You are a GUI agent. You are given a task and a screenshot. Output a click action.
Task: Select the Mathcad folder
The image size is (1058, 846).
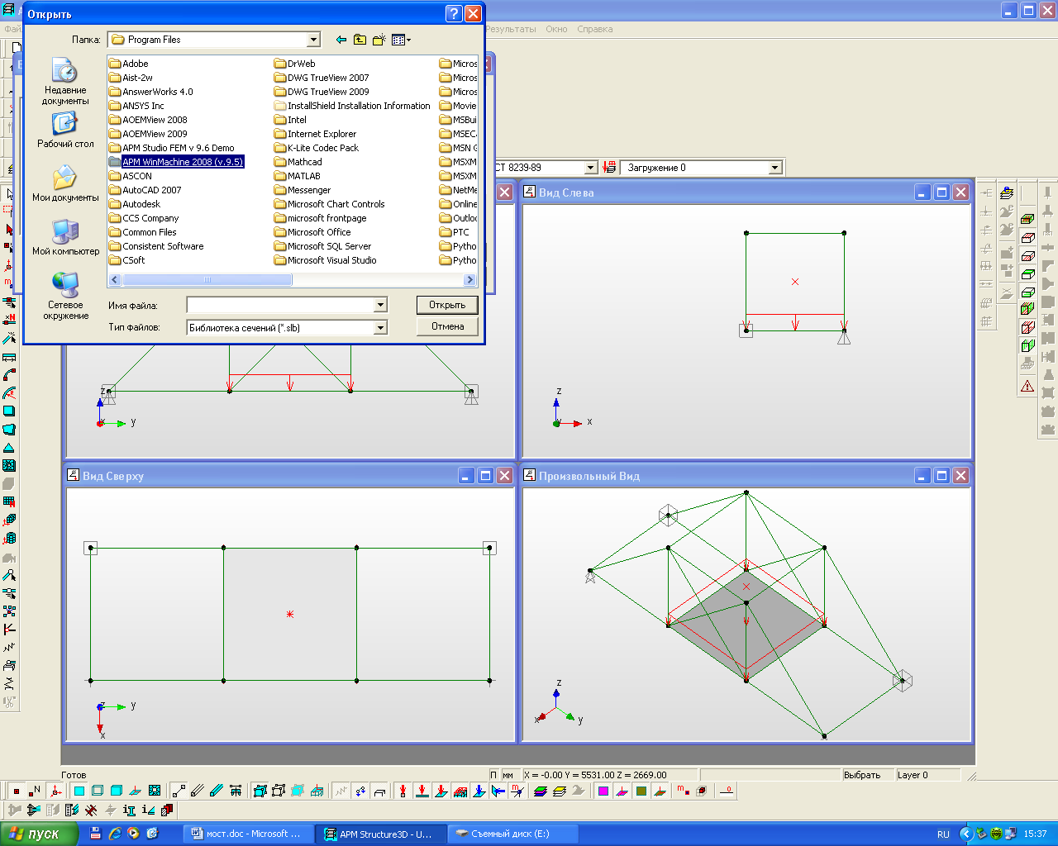298,162
